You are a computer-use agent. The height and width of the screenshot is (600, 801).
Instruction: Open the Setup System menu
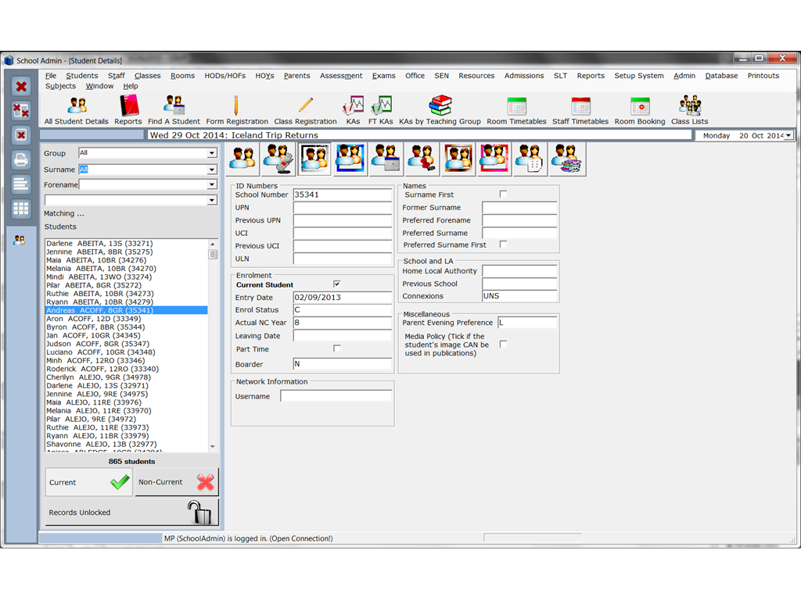(x=638, y=76)
